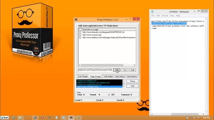This screenshot has height=120, width=214.
Task: Click Notepad's horizontal scrollbar left arrow
Action: click(x=152, y=114)
